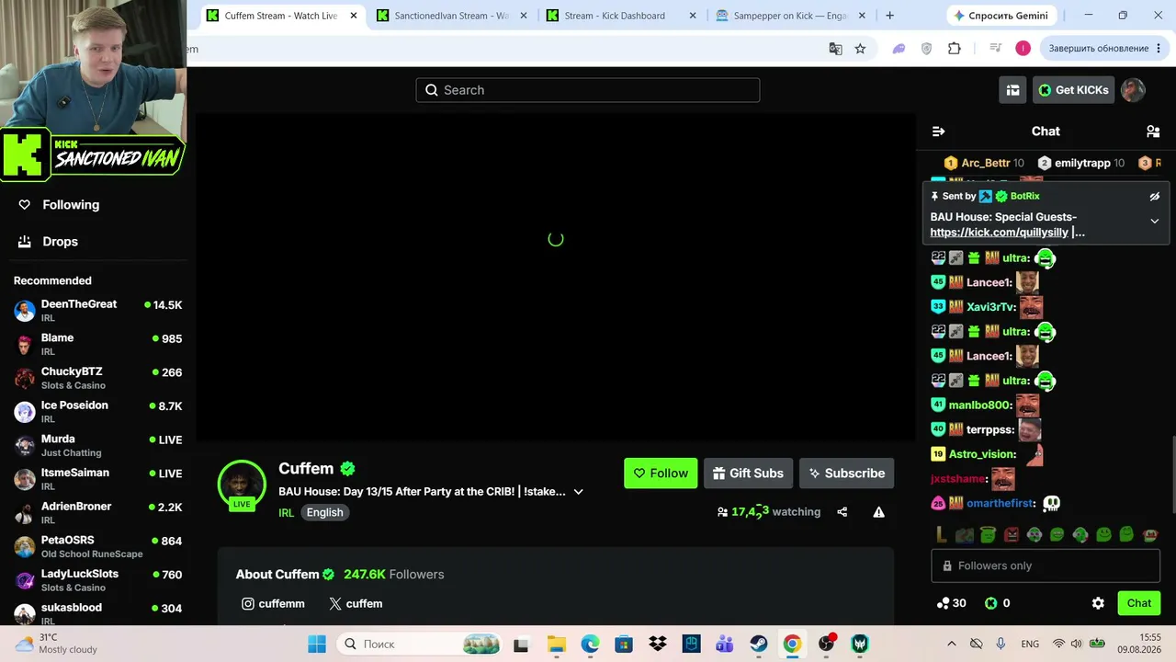1176x662 pixels.
Task: Open the kick.com/quillysilly link in pinned message
Action: click(1000, 233)
